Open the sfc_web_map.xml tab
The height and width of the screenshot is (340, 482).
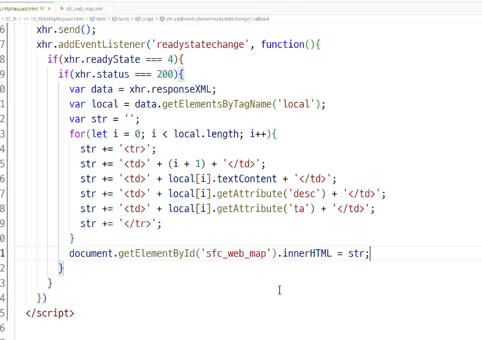(x=84, y=9)
